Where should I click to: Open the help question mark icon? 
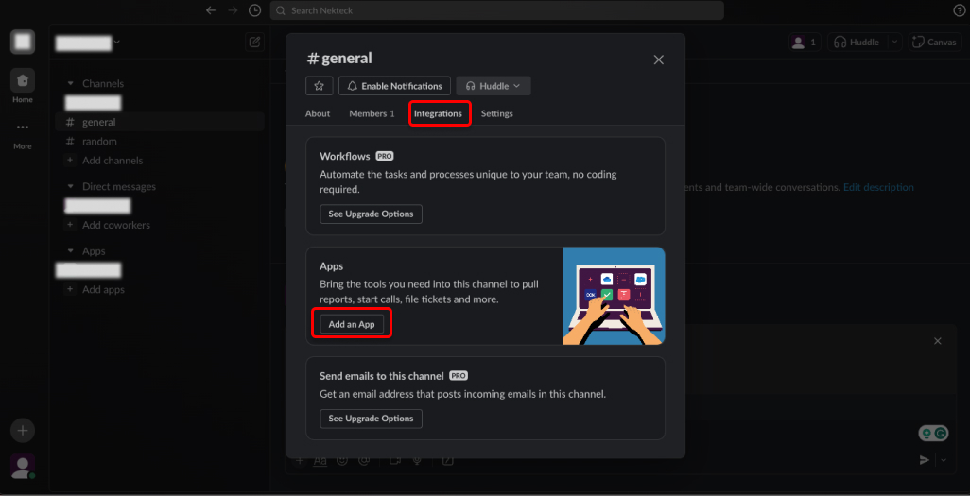[959, 10]
